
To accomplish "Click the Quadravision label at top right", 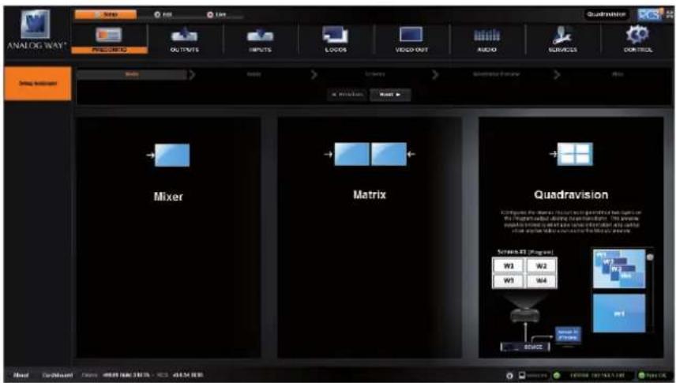I will click(x=607, y=15).
